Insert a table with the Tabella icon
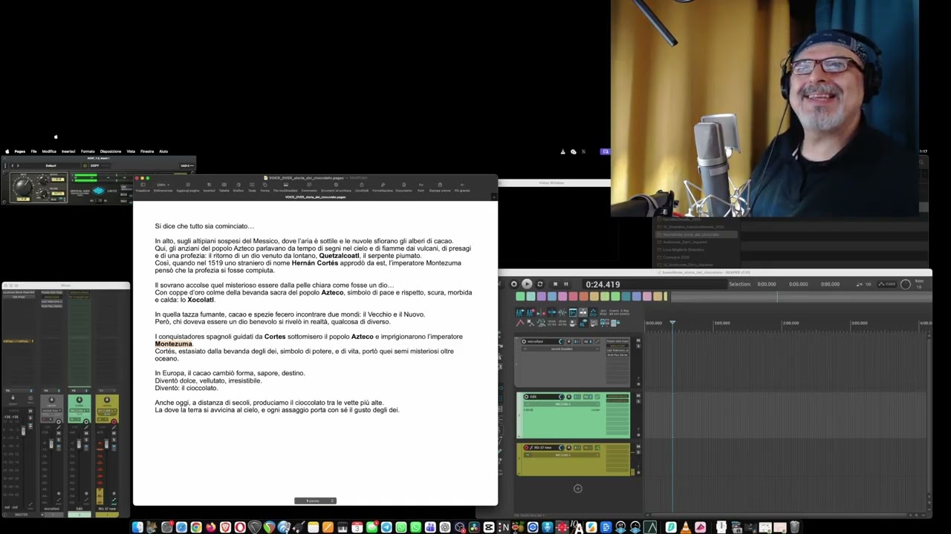Image resolution: width=951 pixels, height=534 pixels. pos(224,185)
